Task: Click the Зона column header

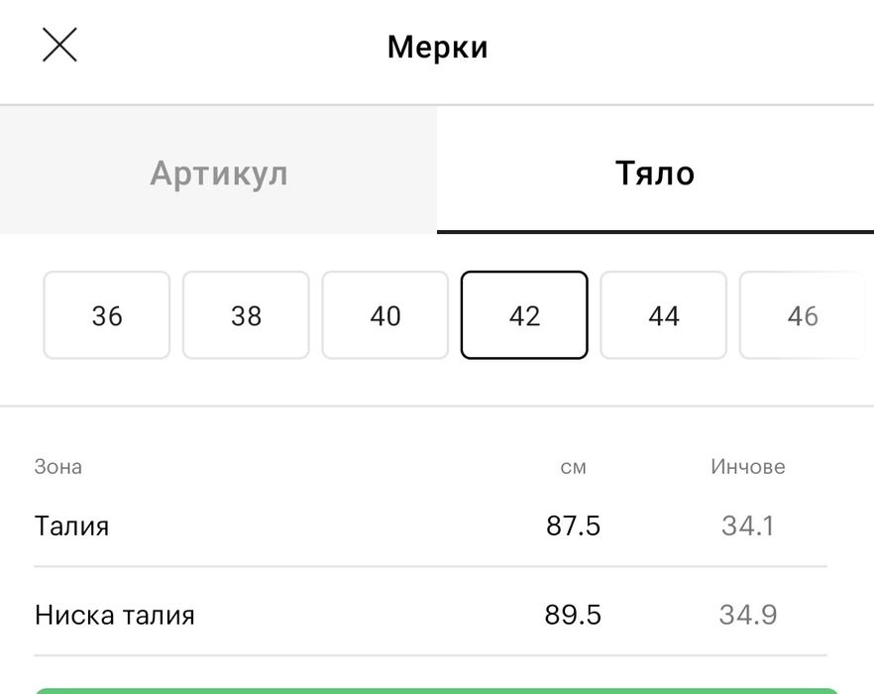Action: tap(58, 466)
